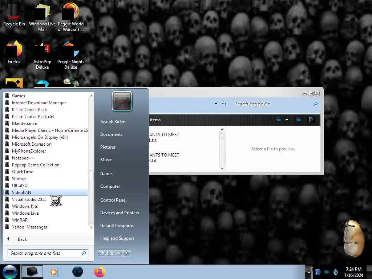Expand K-Lite Codec Pack x64 folder

click(x=46, y=117)
